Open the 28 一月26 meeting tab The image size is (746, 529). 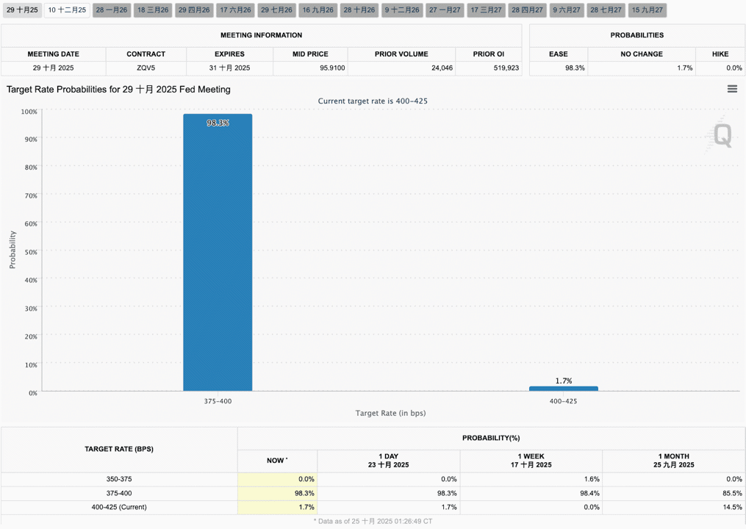tap(112, 10)
